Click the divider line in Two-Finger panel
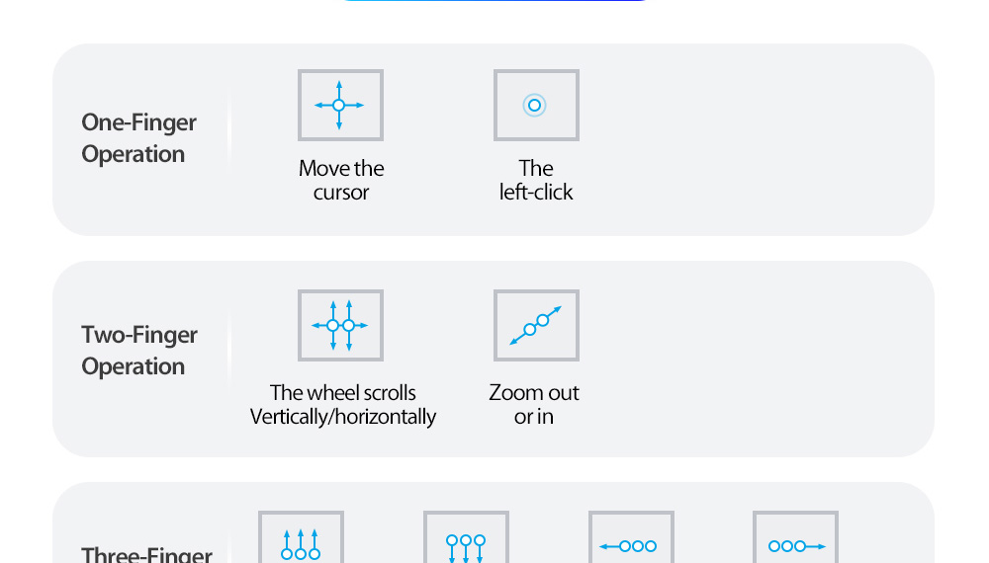The height and width of the screenshot is (563, 989). pos(229,351)
